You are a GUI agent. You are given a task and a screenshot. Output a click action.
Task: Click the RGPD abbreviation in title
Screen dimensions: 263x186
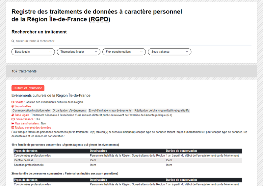point(99,19)
